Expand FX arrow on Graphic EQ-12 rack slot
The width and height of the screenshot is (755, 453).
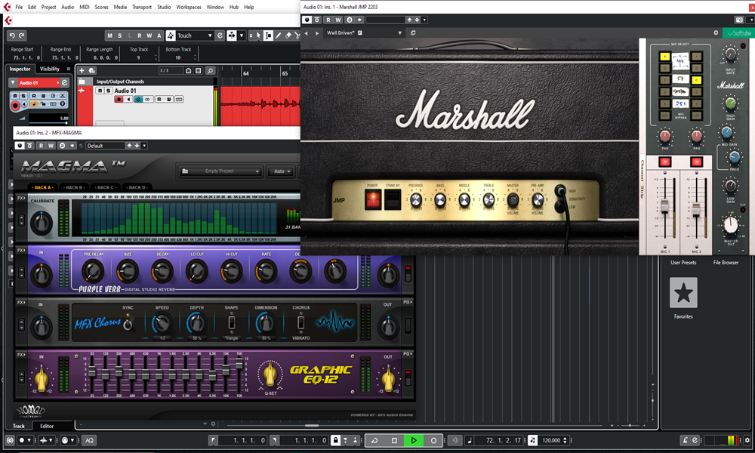pyautogui.click(x=21, y=355)
